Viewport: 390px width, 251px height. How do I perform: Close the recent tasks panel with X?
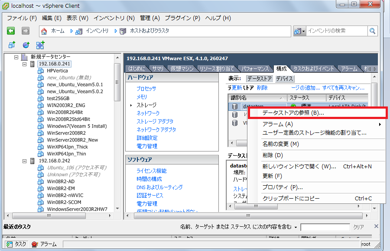(376, 226)
